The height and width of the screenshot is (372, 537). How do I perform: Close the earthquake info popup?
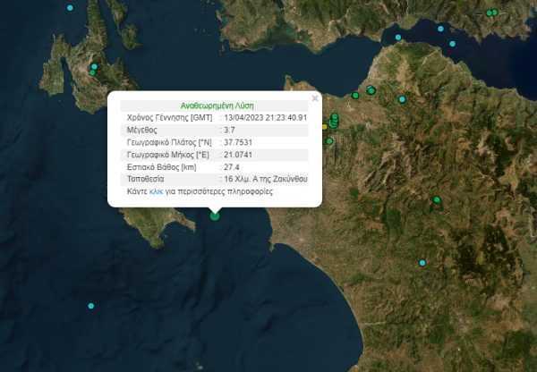tap(315, 97)
